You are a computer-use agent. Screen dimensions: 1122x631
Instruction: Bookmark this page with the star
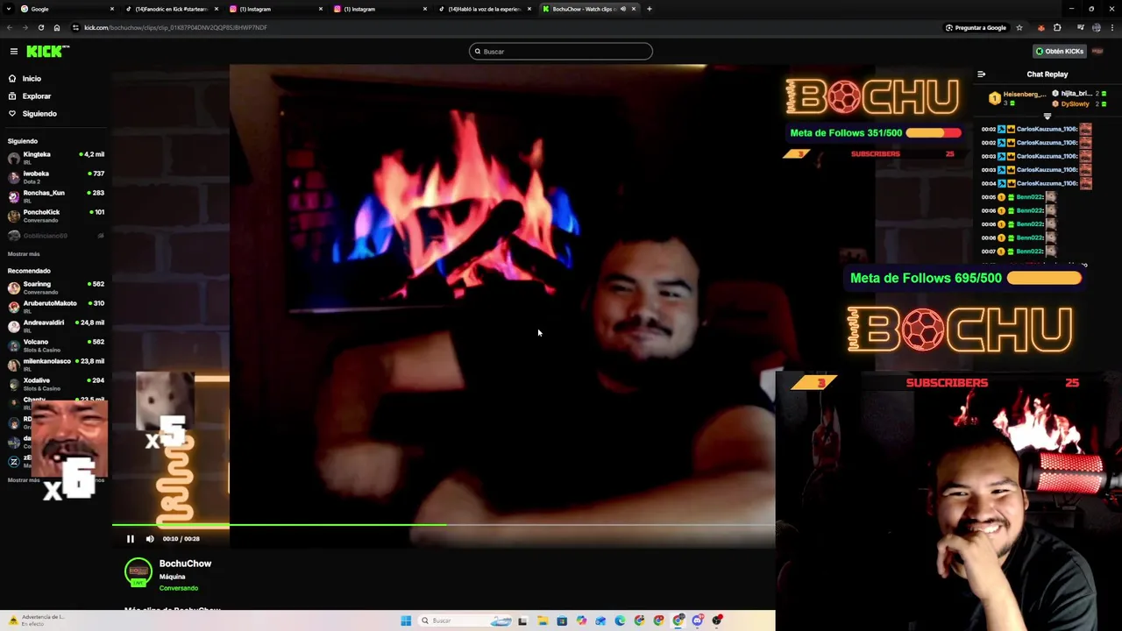(x=1019, y=27)
